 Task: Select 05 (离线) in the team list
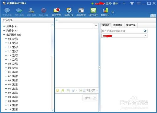point(13,85)
